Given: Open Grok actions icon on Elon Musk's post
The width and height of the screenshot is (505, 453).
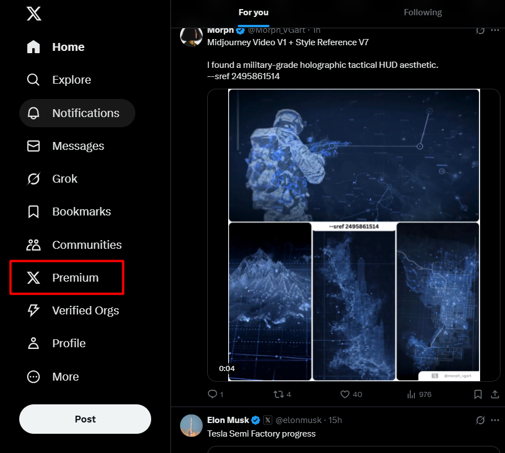Looking at the screenshot, I should pyautogui.click(x=480, y=420).
